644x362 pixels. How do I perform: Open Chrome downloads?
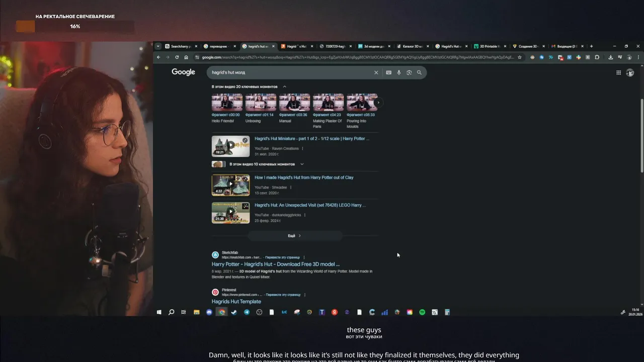(611, 57)
